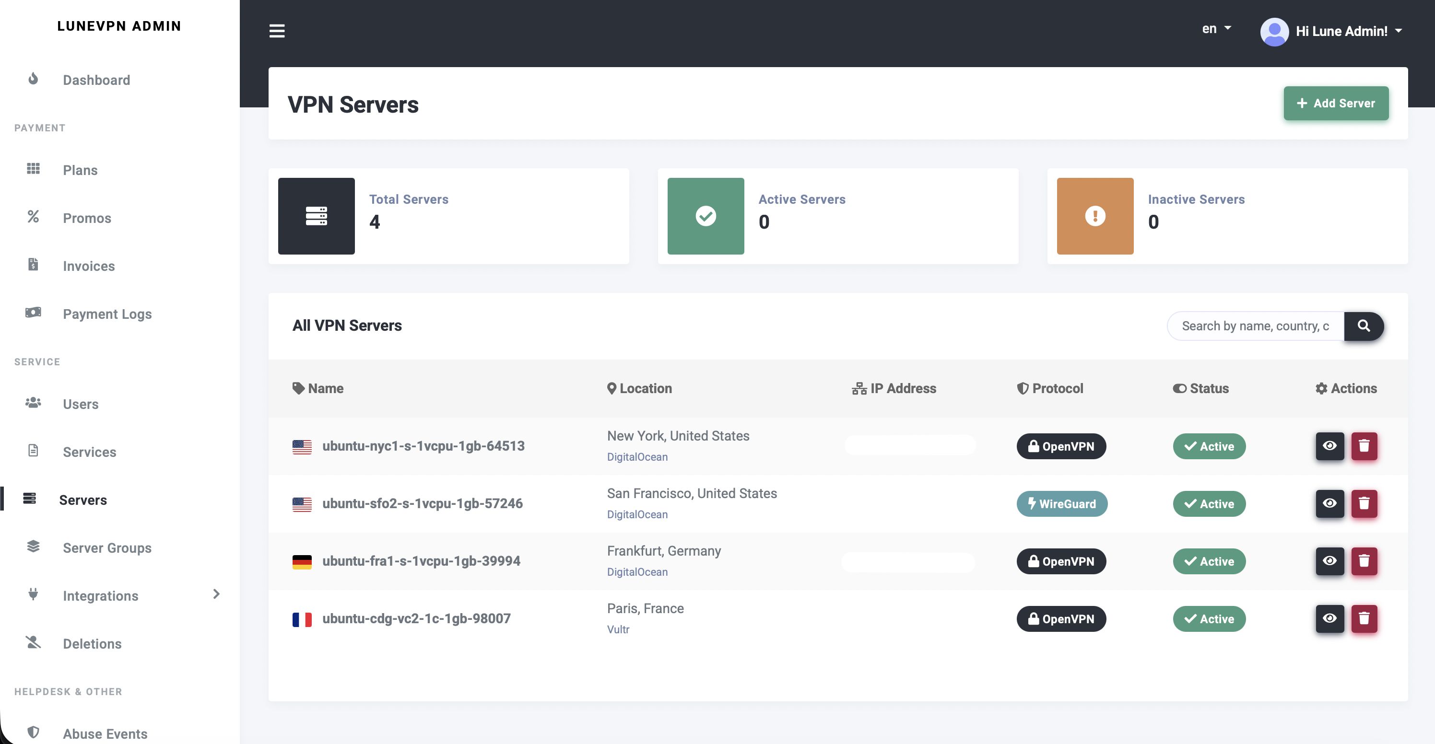Click eye icon for San Francisco server
The height and width of the screenshot is (744, 1435).
pos(1329,503)
